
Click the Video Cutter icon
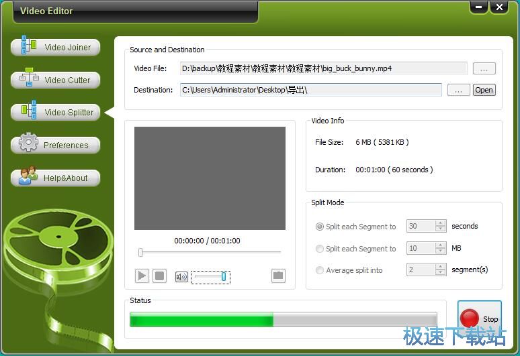(29, 77)
